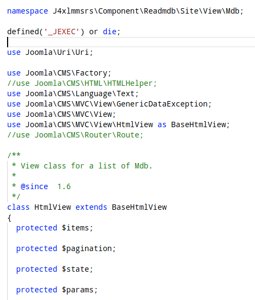The width and height of the screenshot is (255, 300).
Task: Click the 'or' keyword in the defined line
Action: tap(93, 32)
